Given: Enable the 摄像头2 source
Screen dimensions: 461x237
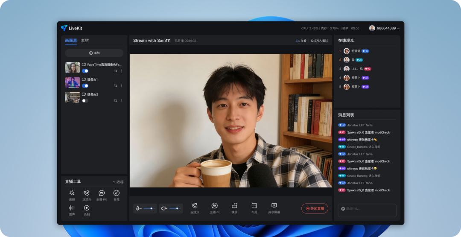Looking at the screenshot, I should click(85, 100).
